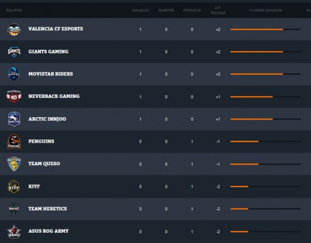Click the KIYF team logo
Screen dimensions: 311x243
click(14, 187)
